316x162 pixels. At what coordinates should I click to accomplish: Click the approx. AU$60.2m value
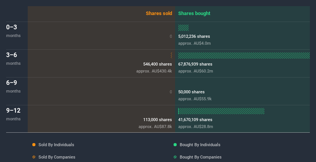pos(196,71)
